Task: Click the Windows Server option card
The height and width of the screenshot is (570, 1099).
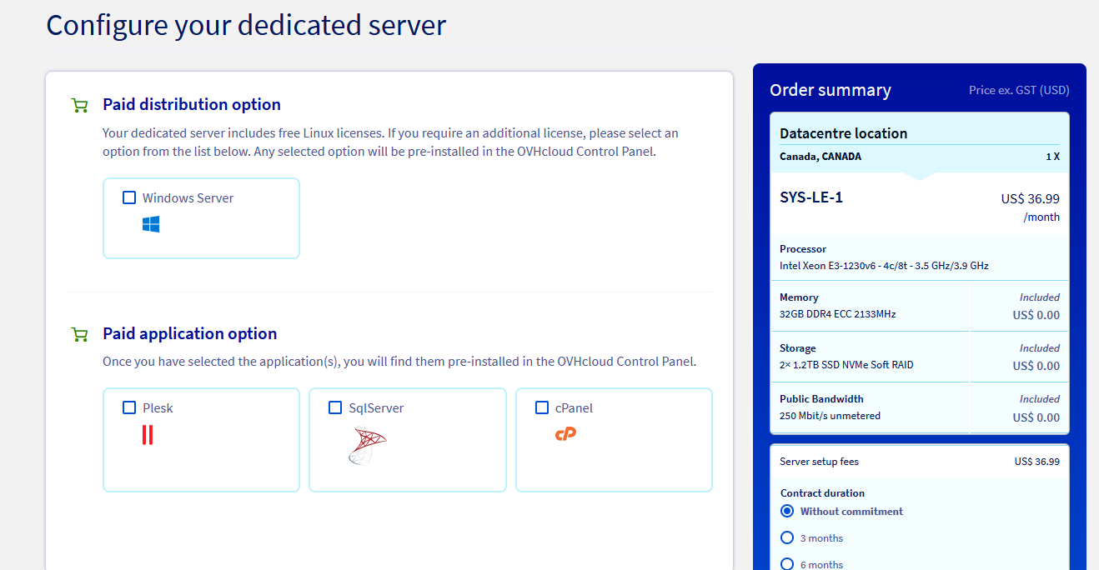Action: 201,218
